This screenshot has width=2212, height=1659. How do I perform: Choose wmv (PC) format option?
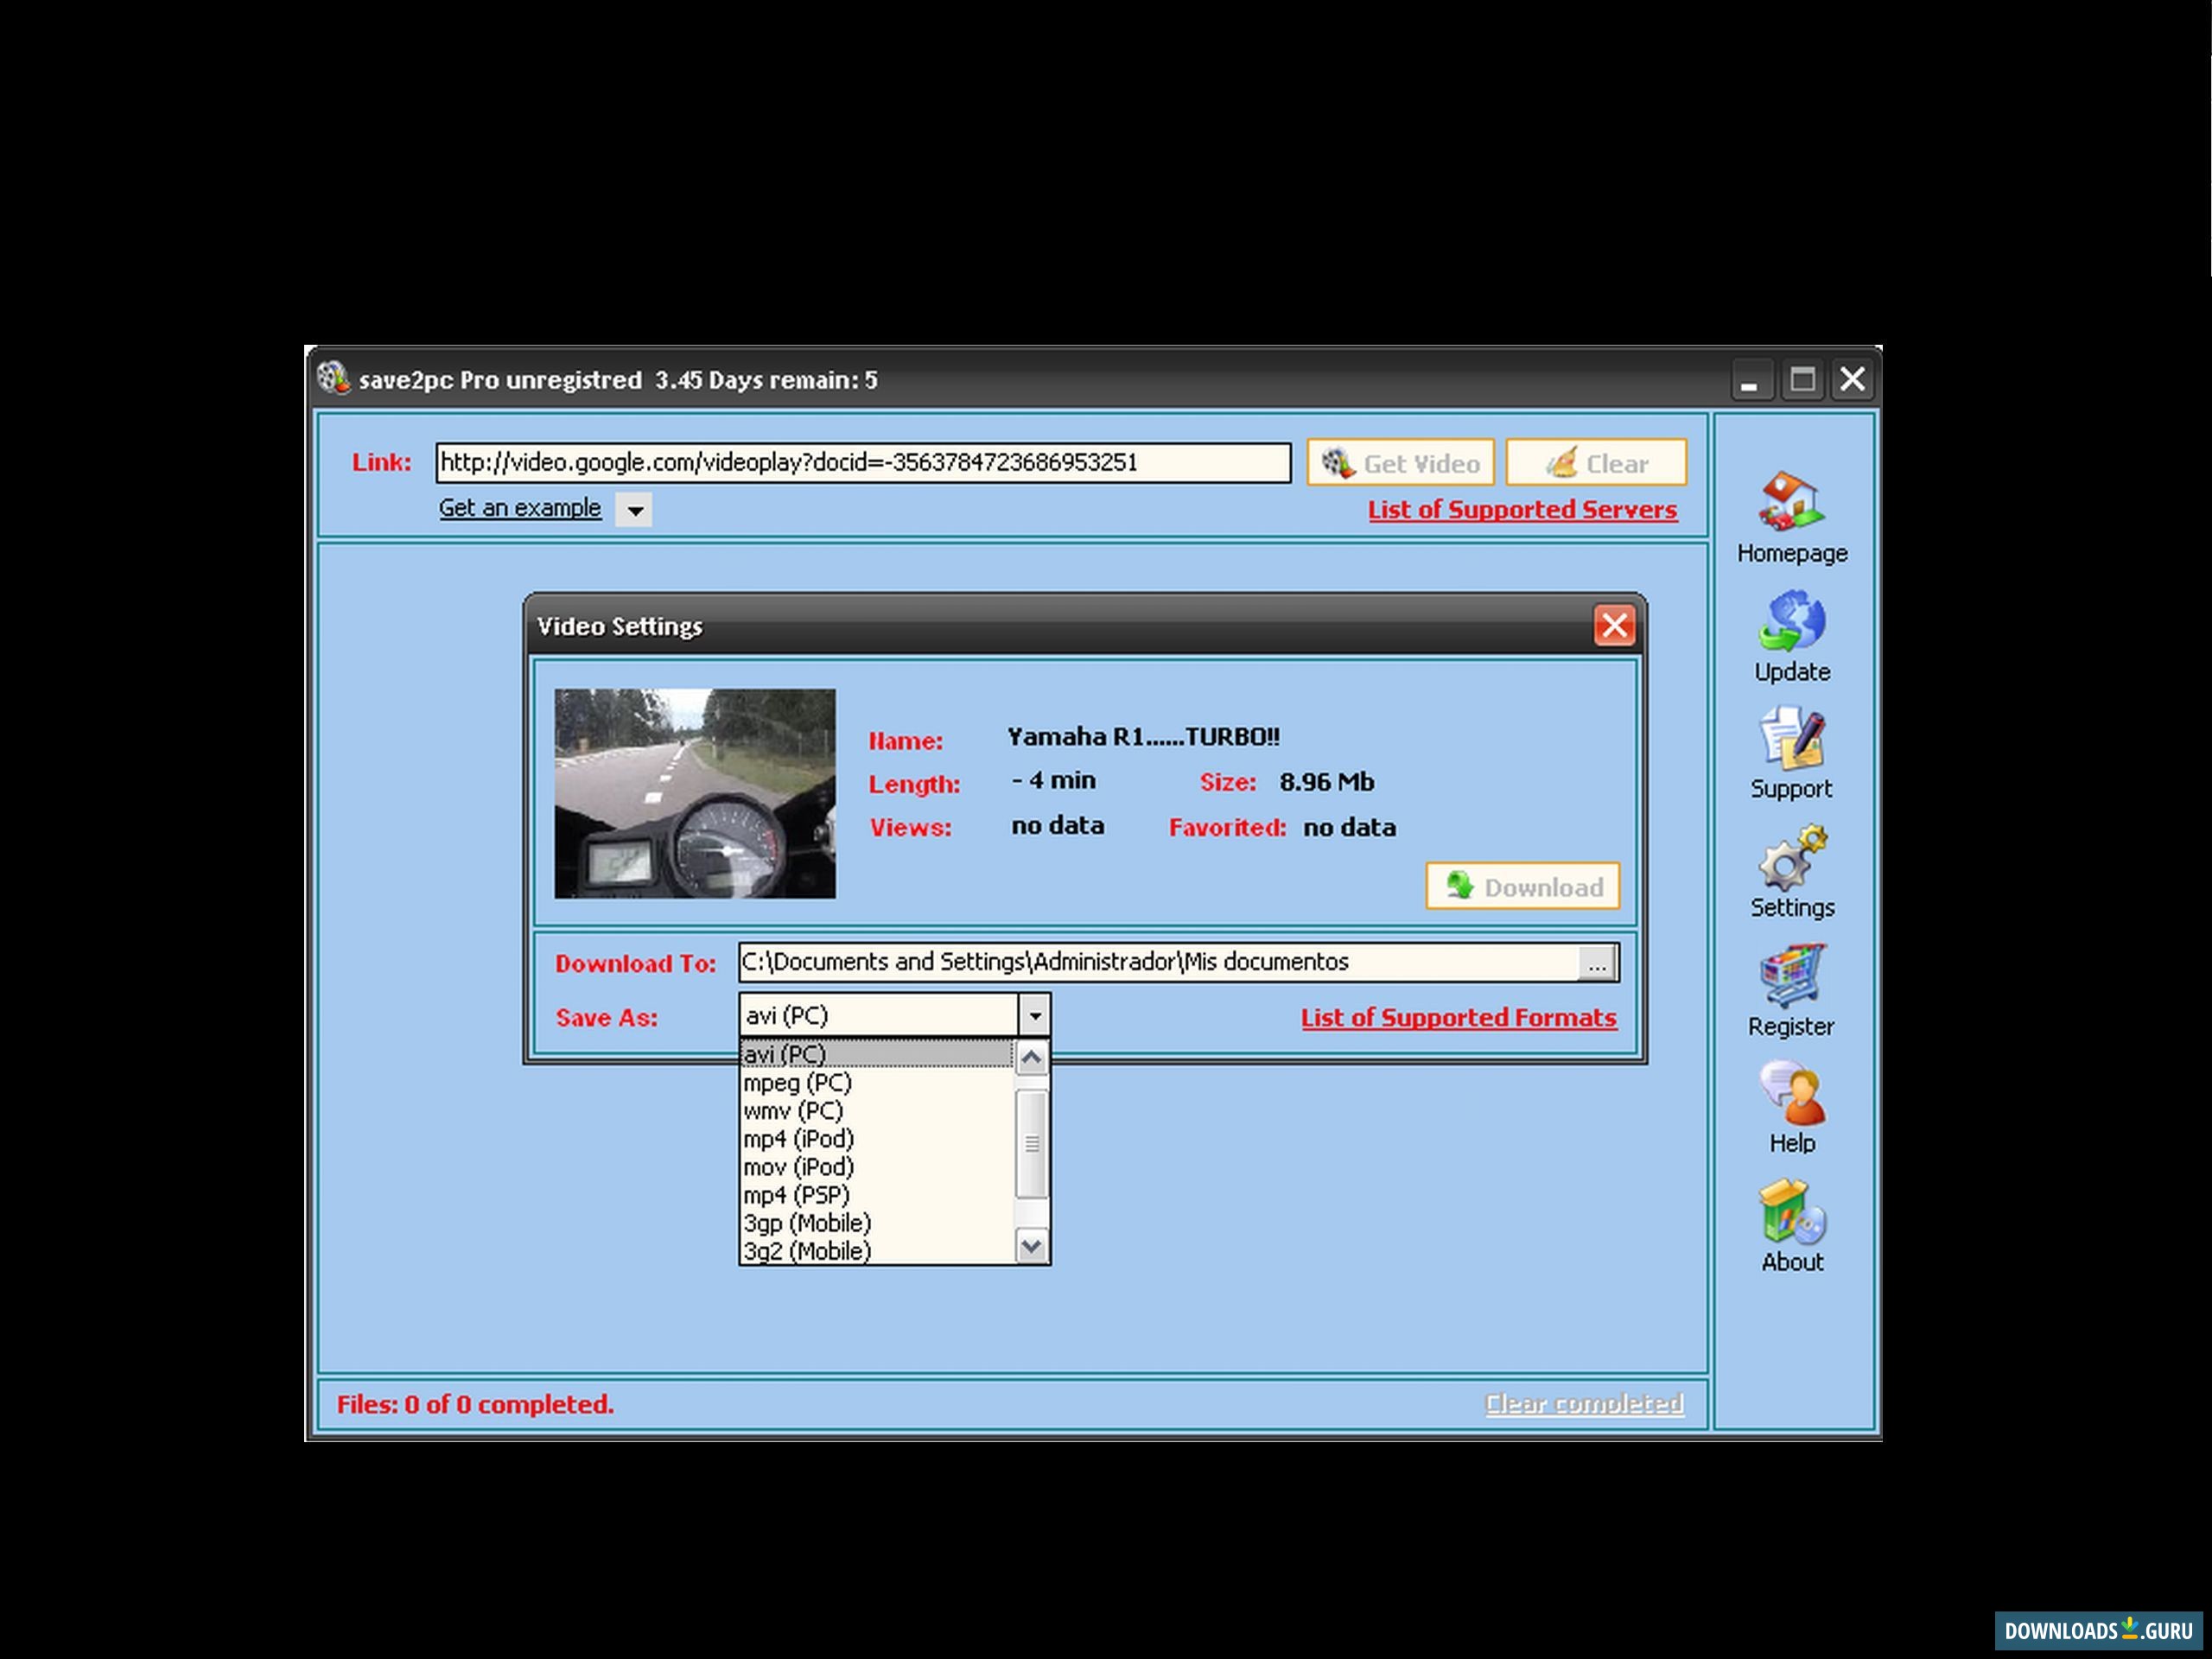(793, 1111)
